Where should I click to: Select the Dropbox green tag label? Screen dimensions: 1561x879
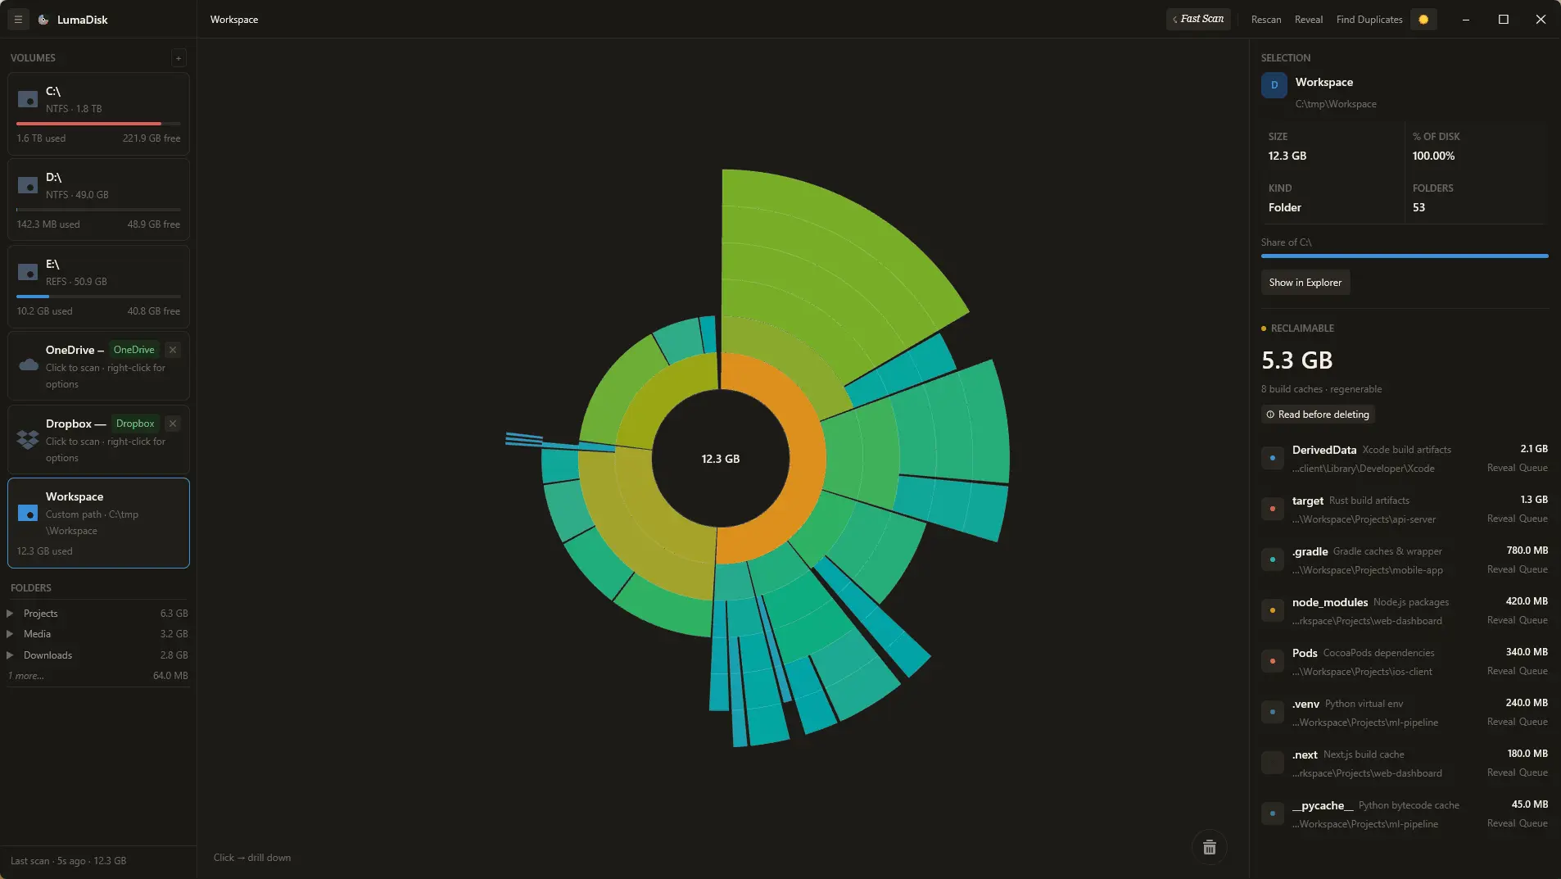point(135,424)
